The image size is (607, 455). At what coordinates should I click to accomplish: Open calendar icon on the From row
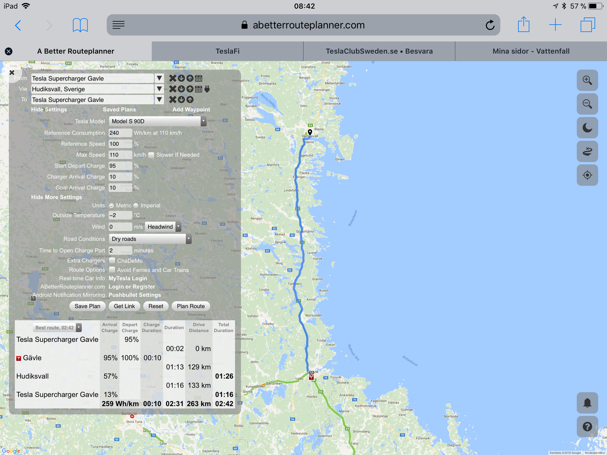pyautogui.click(x=199, y=78)
